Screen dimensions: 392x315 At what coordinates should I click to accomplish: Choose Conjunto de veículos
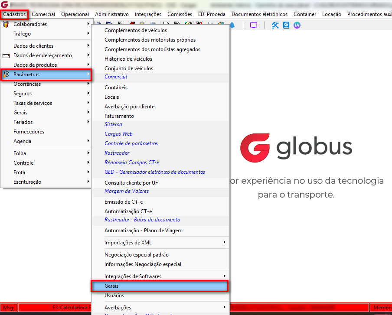pos(160,68)
